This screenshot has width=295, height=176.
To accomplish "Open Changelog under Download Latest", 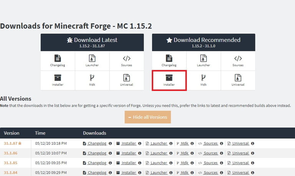I will pyautogui.click(x=58, y=61).
